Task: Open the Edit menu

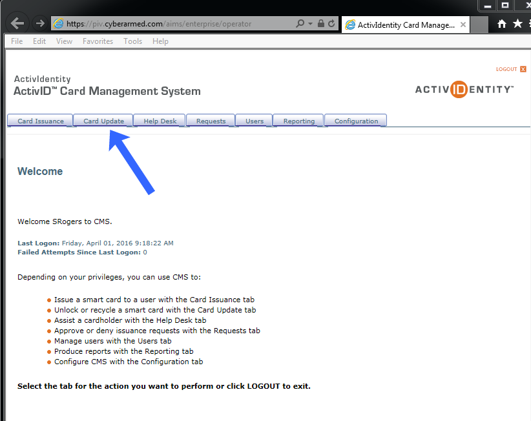Action: pos(39,41)
